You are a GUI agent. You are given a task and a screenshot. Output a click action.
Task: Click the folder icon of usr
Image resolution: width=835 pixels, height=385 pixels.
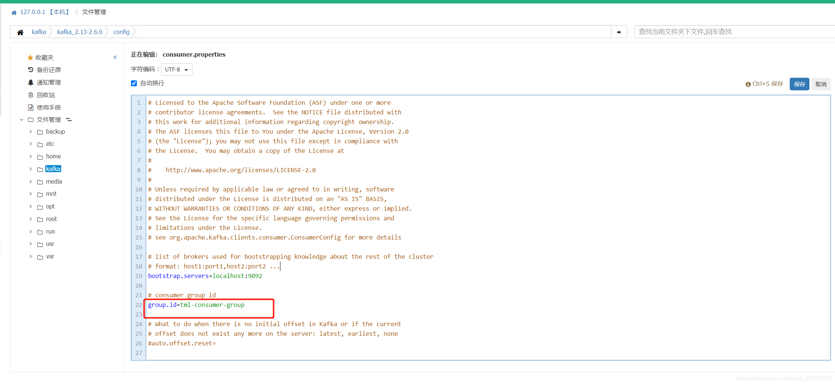[40, 244]
